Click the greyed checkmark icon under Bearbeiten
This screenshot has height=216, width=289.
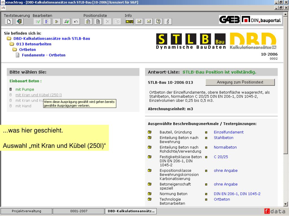[38, 22]
